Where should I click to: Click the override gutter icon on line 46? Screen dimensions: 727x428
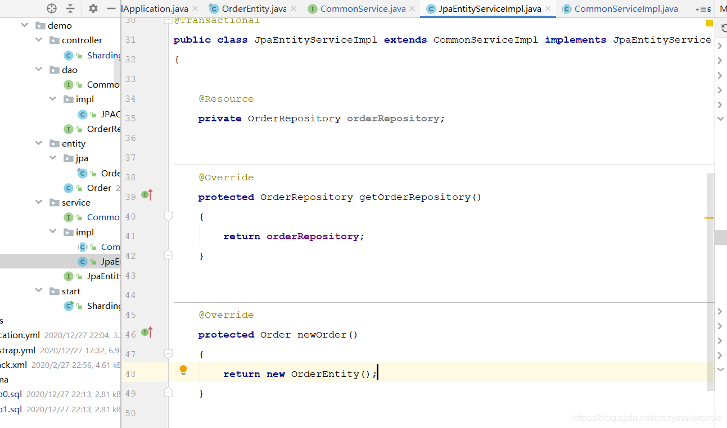coord(147,333)
